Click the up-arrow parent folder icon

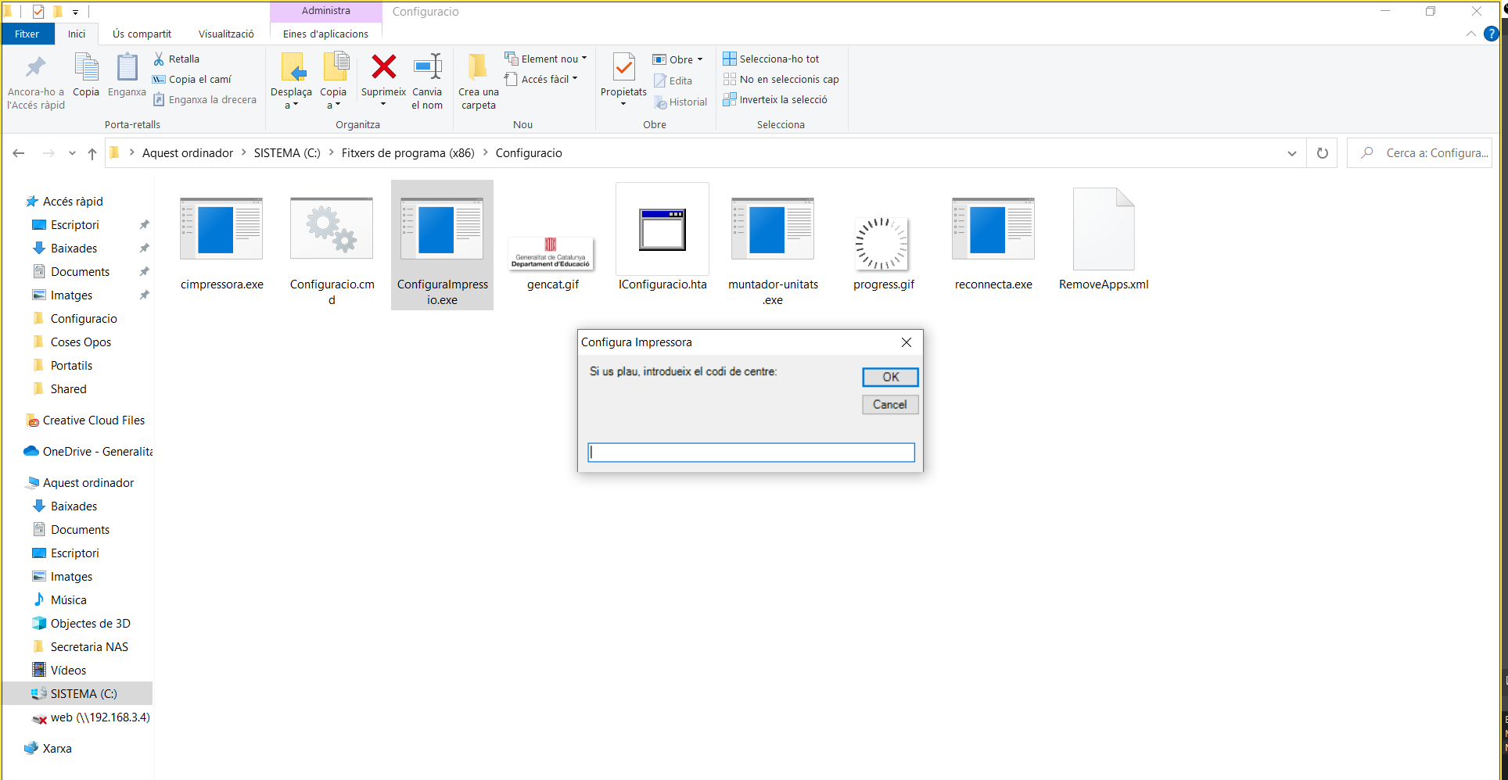pos(92,153)
